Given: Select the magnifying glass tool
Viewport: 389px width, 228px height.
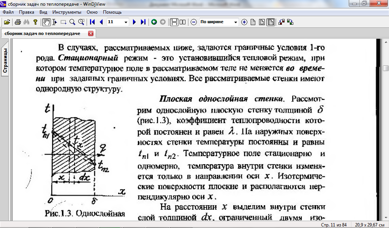Looking at the screenshot, I should pos(72,22).
